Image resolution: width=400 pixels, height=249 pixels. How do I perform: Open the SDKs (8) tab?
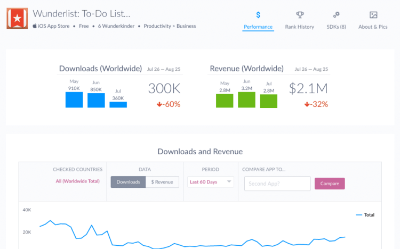pyautogui.click(x=336, y=27)
